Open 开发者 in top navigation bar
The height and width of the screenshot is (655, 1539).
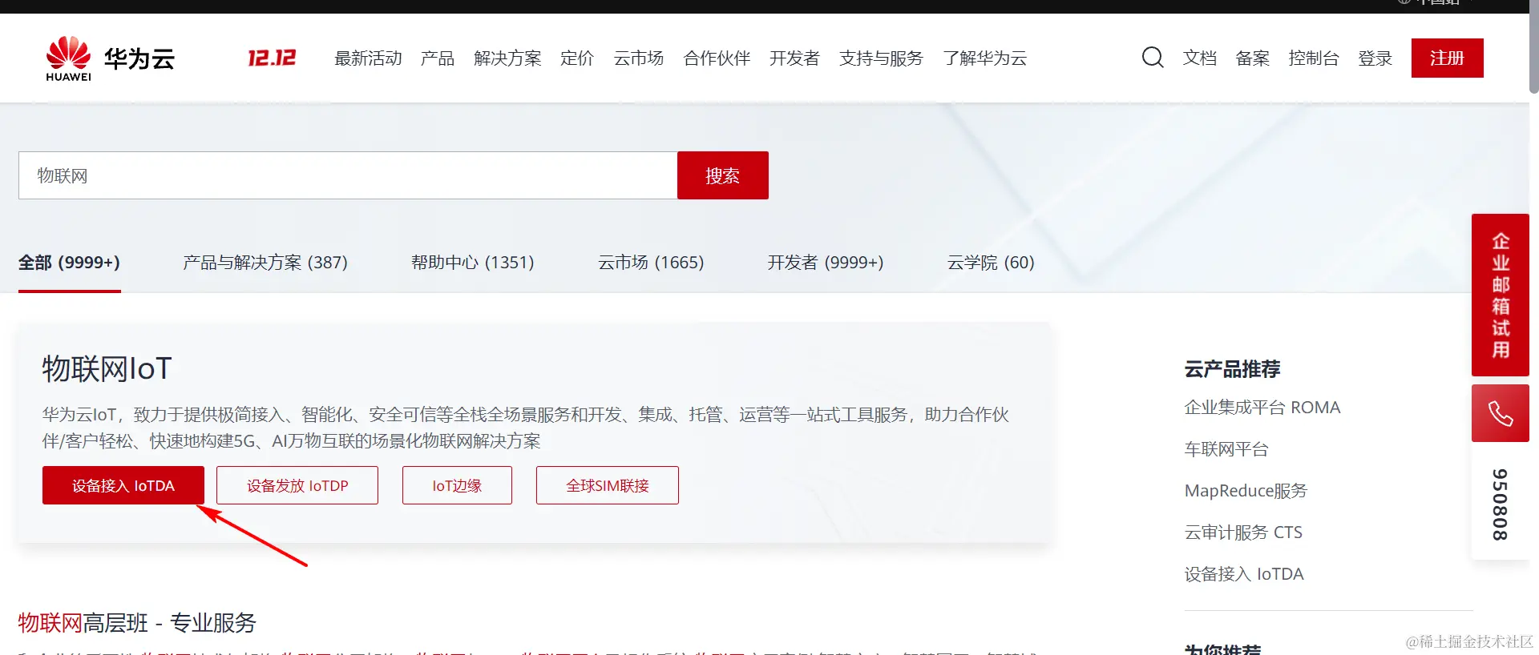794,58
